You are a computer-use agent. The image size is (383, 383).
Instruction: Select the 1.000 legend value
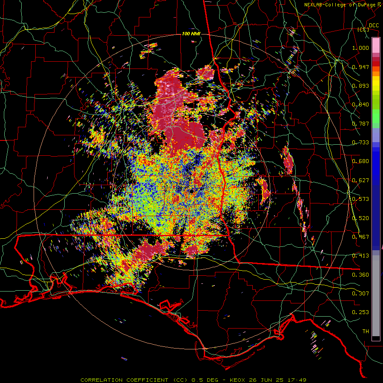pyautogui.click(x=360, y=48)
